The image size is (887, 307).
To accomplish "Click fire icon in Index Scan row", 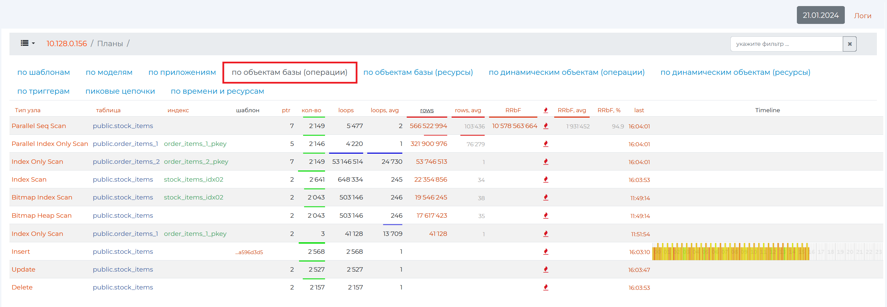I will point(545,180).
